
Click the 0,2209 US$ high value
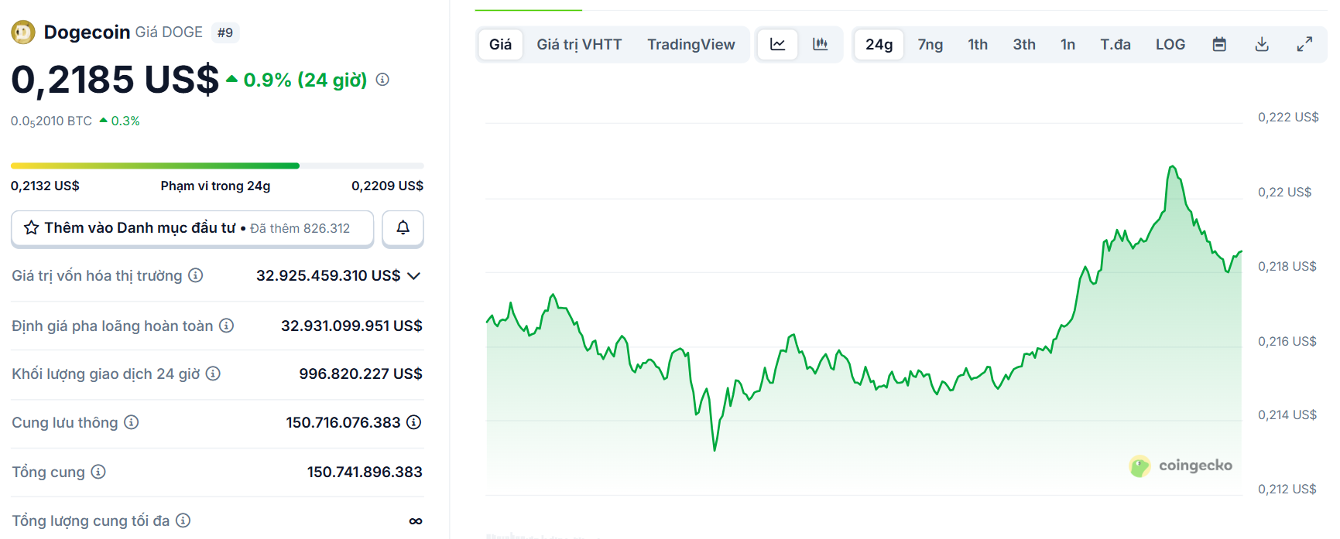387,186
